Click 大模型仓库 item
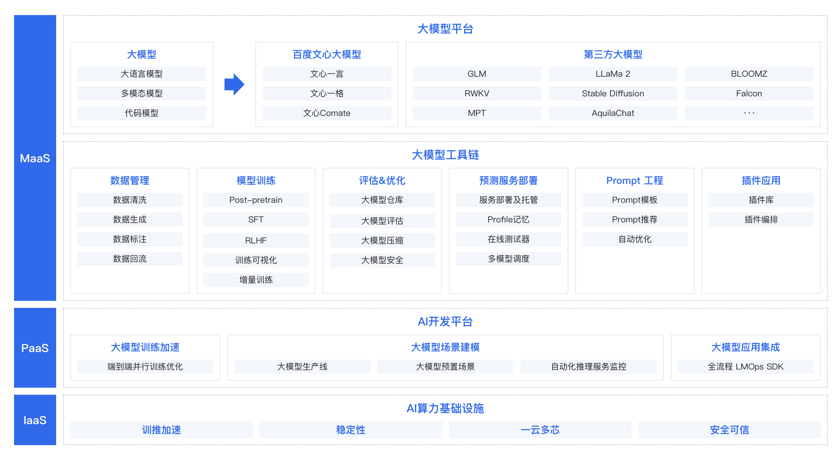The height and width of the screenshot is (449, 837). pyautogui.click(x=382, y=200)
